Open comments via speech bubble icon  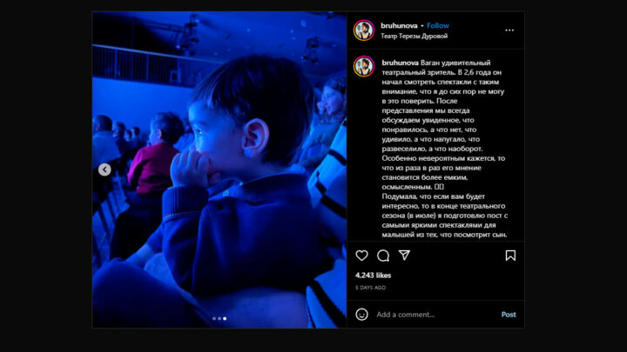(x=383, y=256)
